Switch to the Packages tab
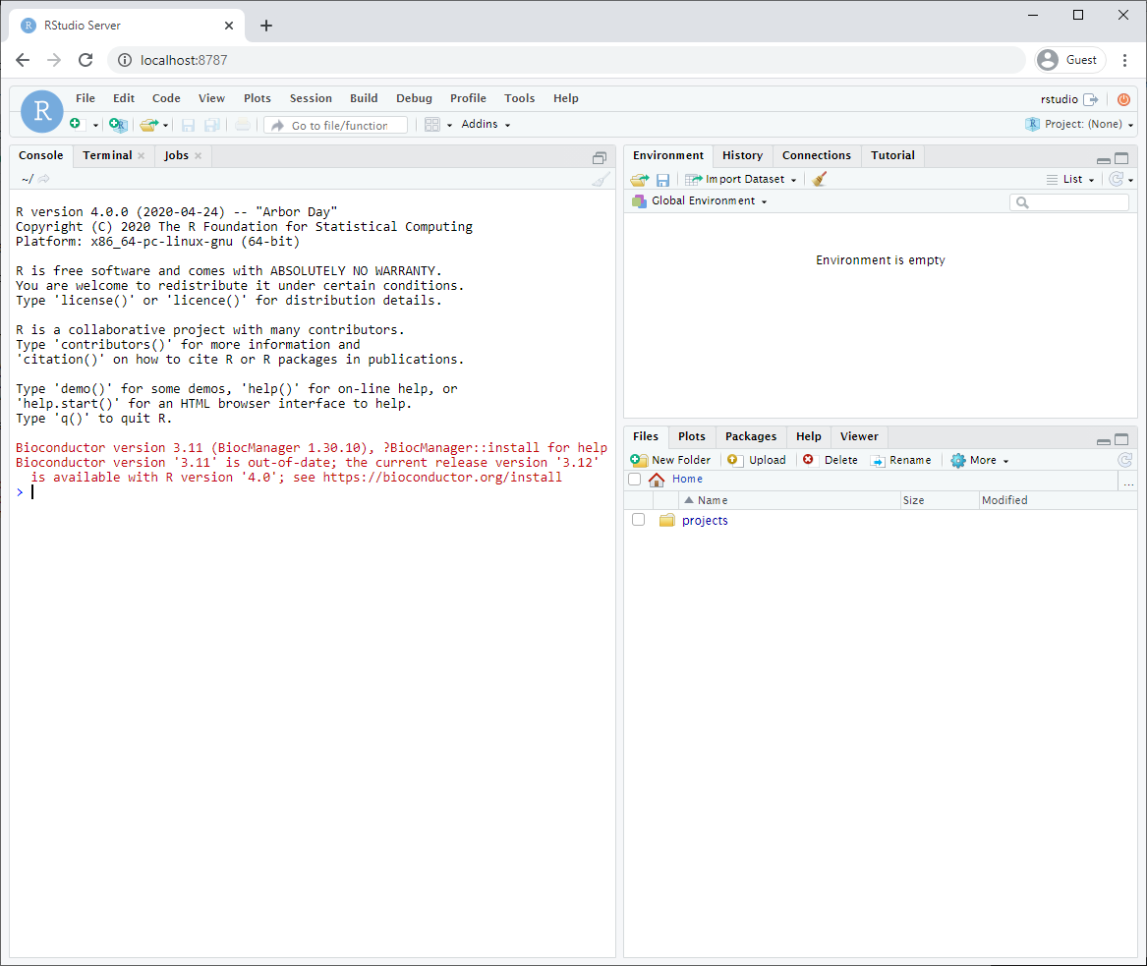 (750, 436)
